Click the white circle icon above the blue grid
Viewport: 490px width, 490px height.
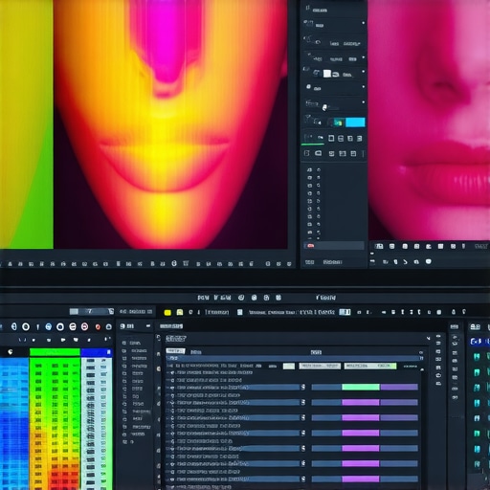(10, 352)
